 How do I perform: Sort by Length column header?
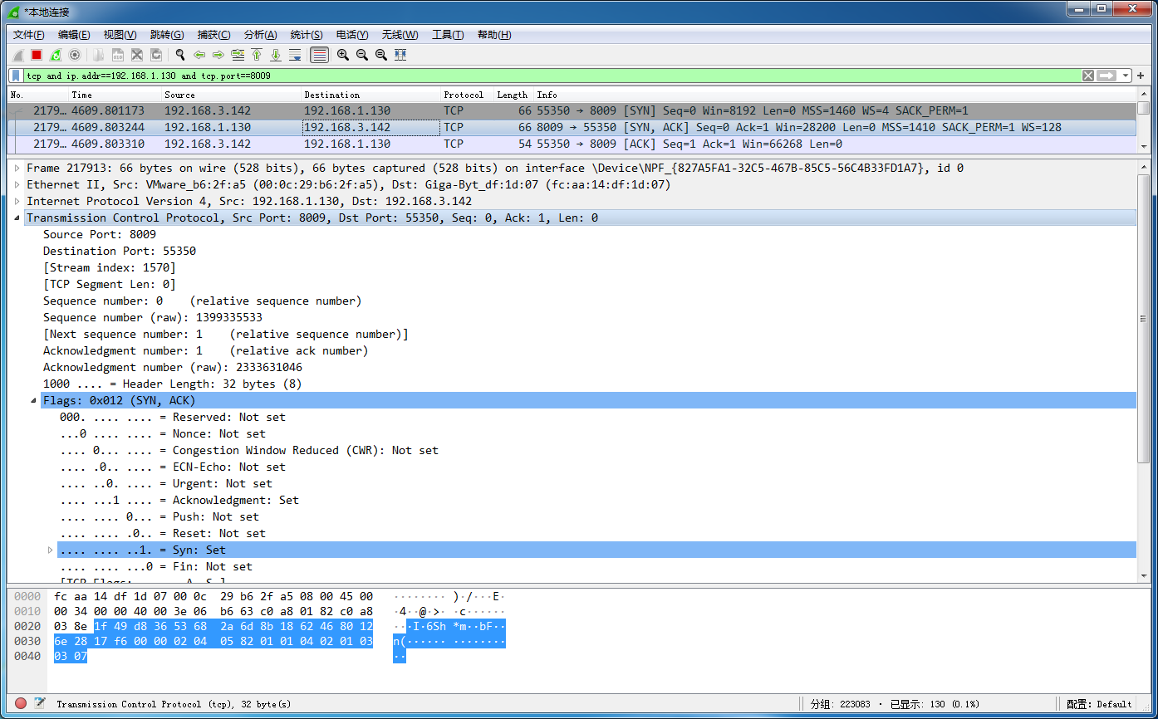pos(513,95)
